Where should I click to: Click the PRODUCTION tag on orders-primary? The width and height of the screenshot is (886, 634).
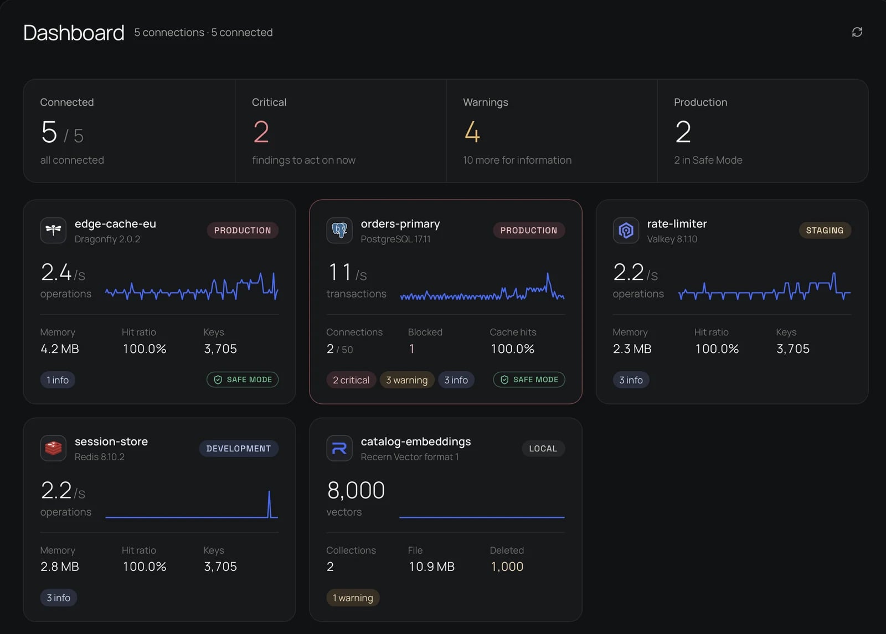(529, 230)
